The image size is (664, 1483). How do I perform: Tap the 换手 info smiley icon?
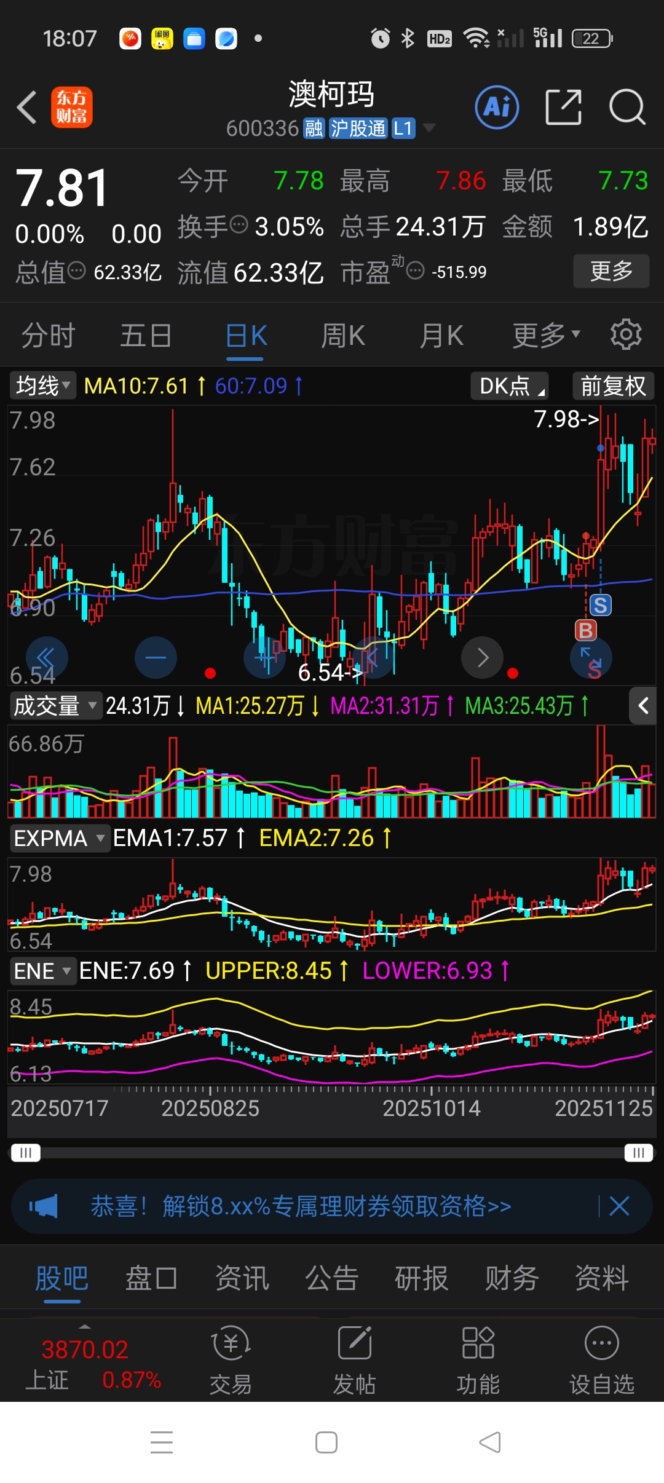[x=239, y=224]
